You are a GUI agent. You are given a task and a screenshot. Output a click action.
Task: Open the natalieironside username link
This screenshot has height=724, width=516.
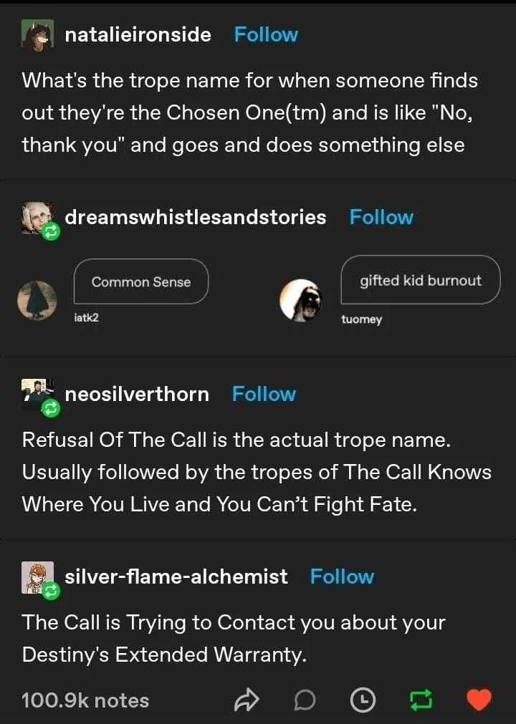(138, 34)
